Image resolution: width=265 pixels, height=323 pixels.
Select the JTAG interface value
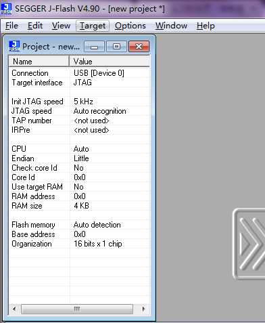click(82, 83)
